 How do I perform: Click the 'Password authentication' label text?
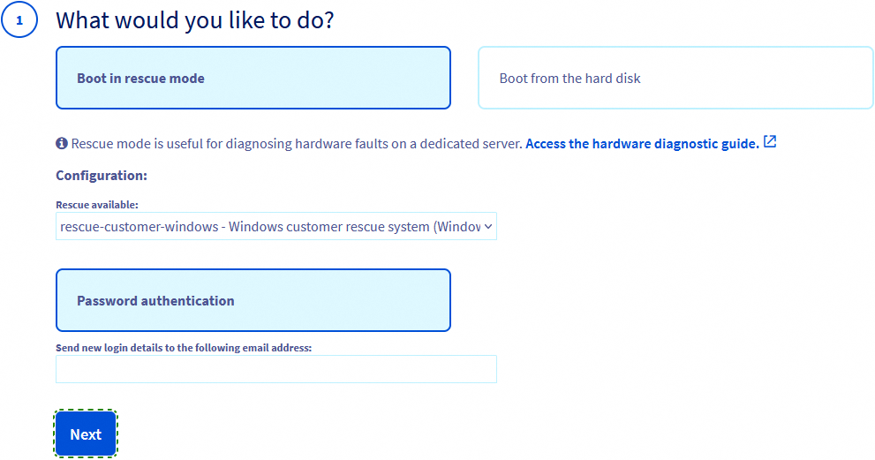[x=155, y=301]
